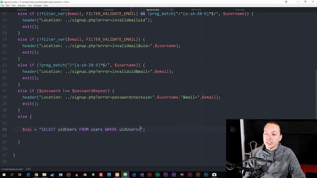Click FILTER_VALIDATE_EMAIL on line 19

111,40
